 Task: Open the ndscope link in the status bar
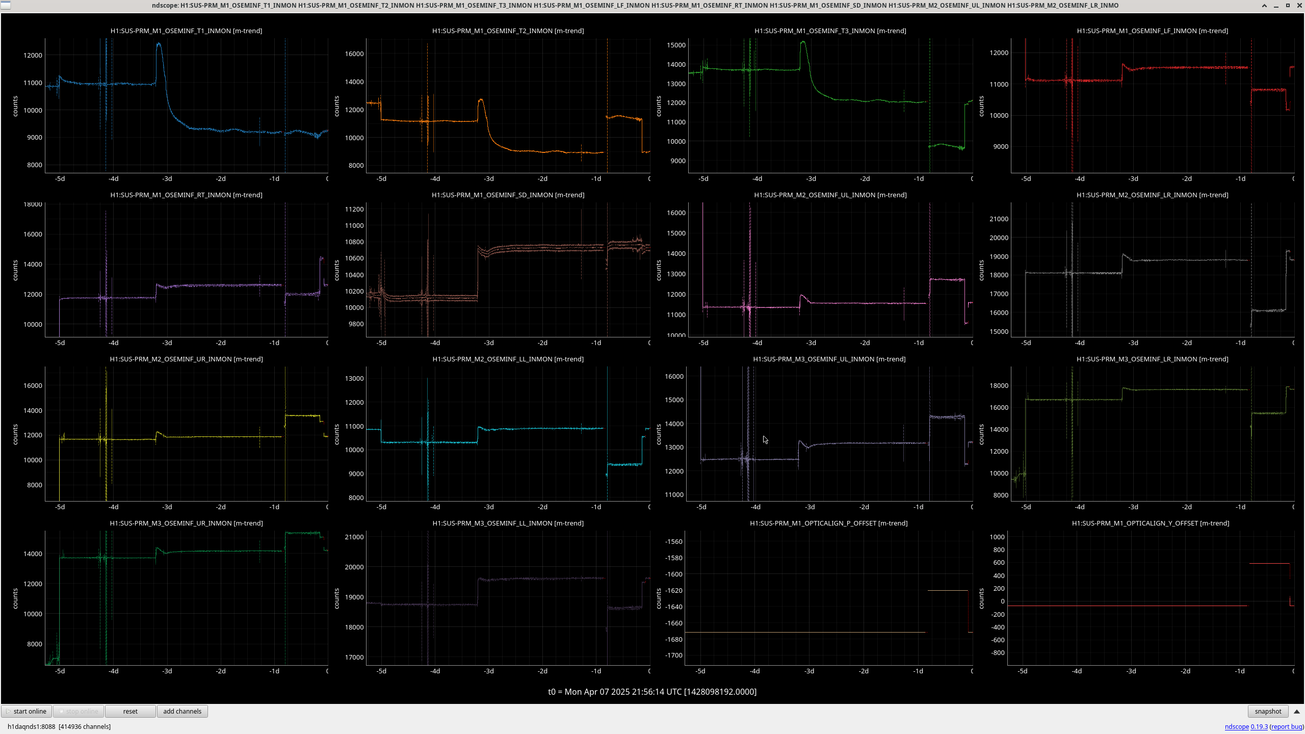[1237, 726]
